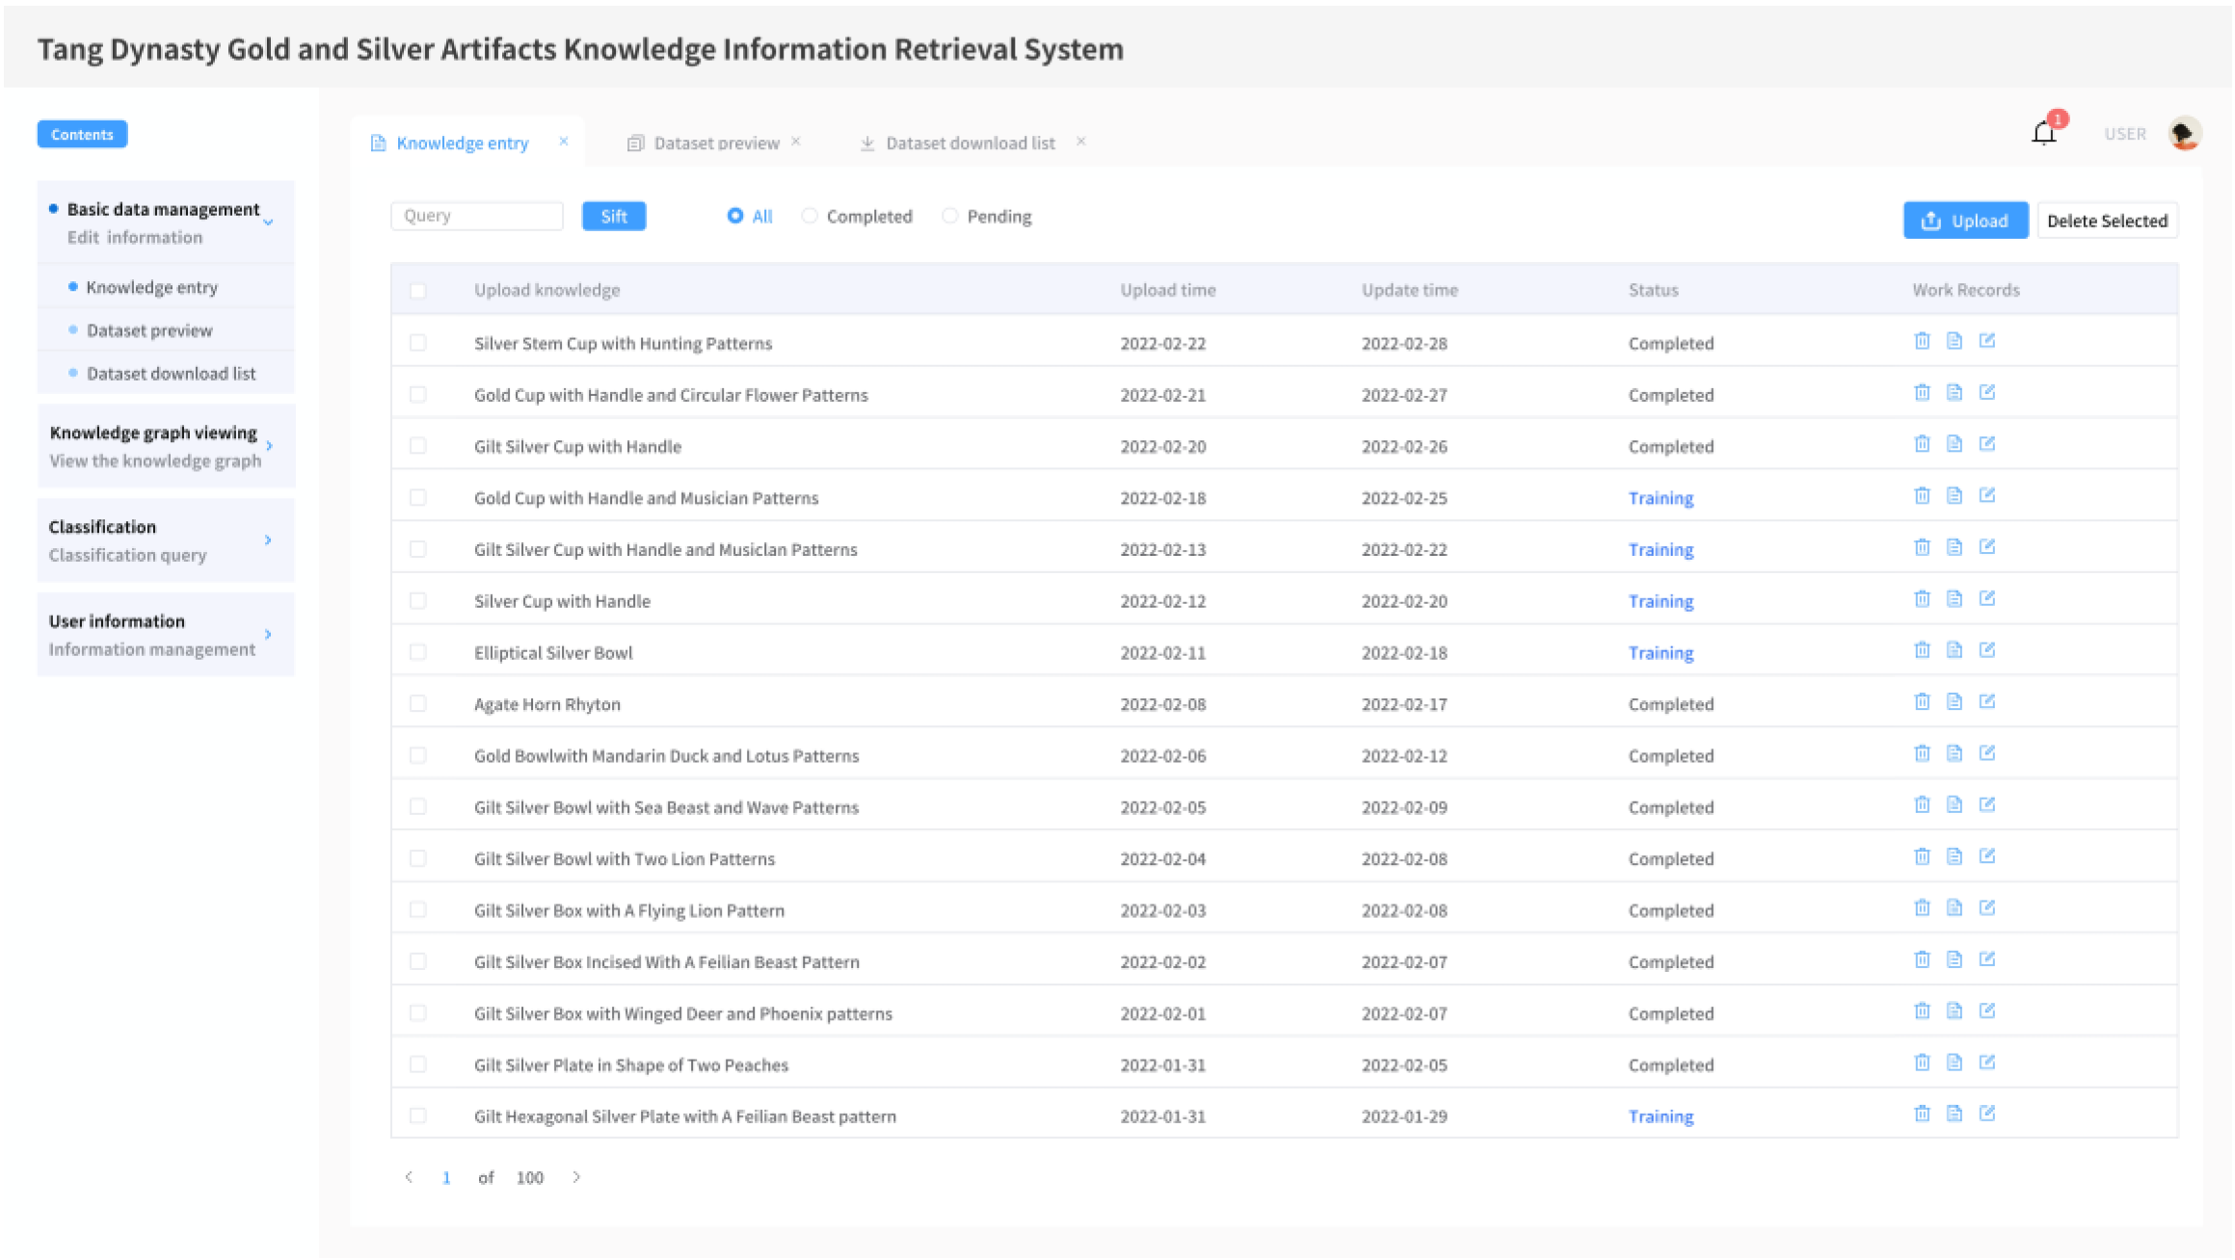Click trash icon for Agate Horn Rhyton
The image size is (2235, 1260).
pos(1921,702)
